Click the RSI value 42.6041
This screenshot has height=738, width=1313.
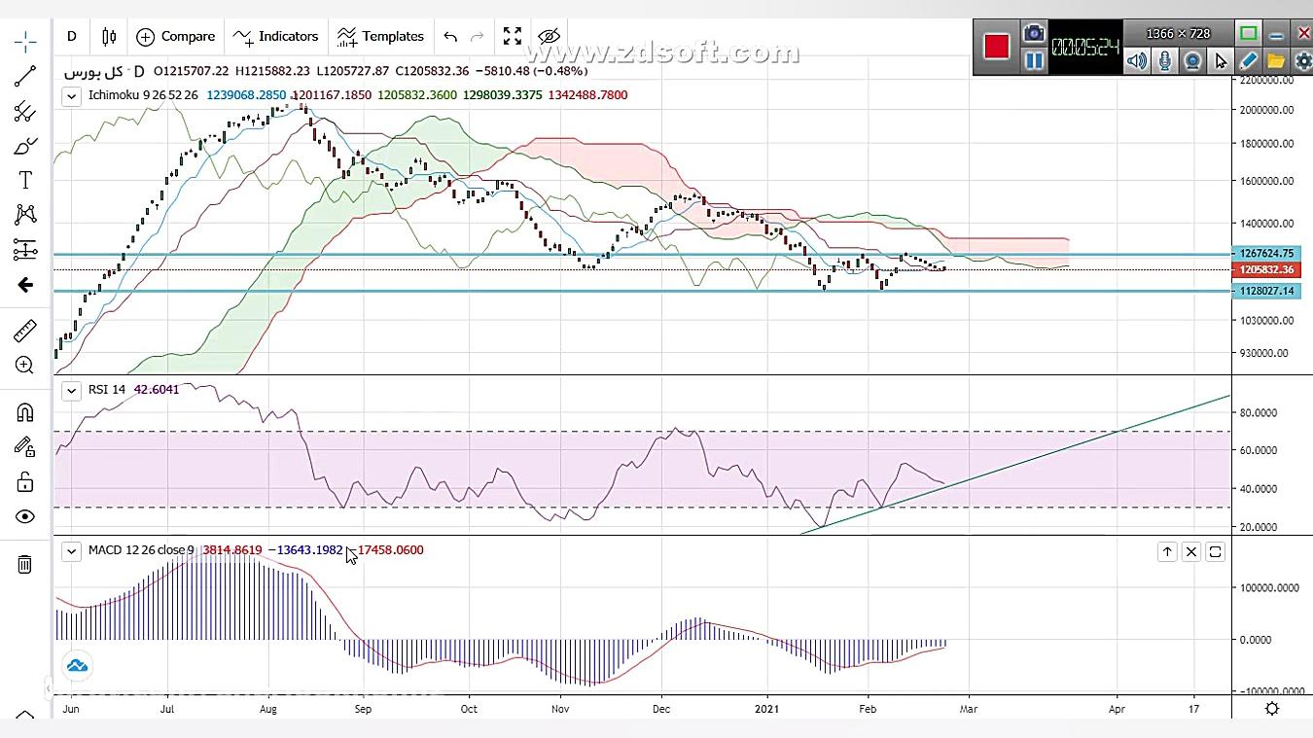click(157, 390)
